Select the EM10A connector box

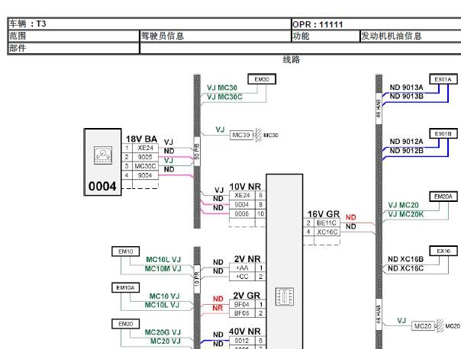[x=125, y=287]
